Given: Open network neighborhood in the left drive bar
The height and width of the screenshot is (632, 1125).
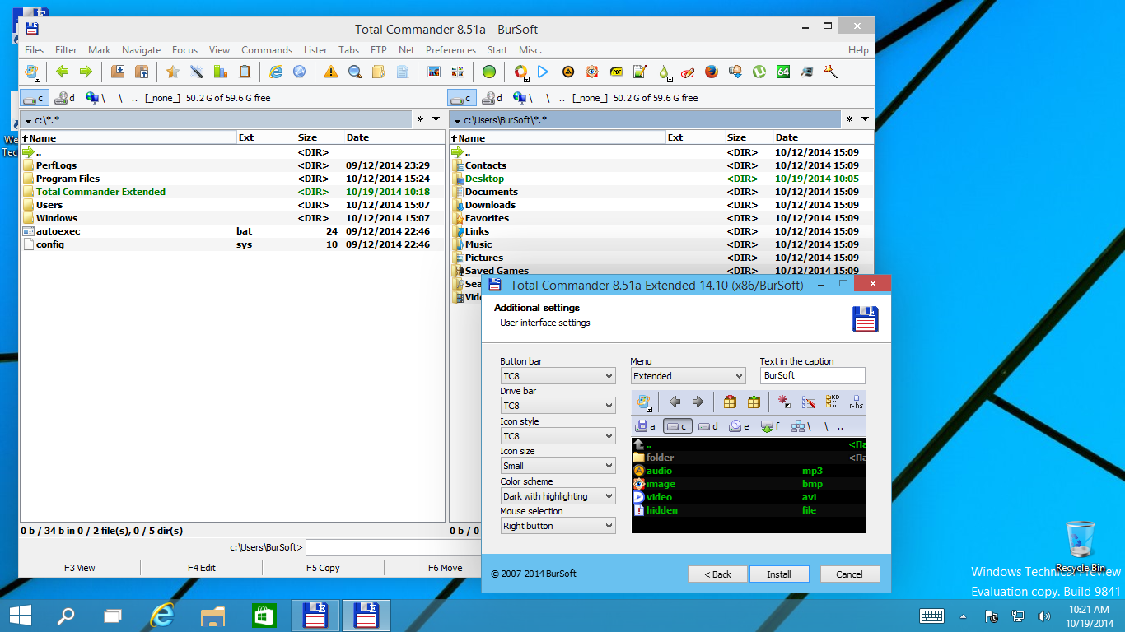Looking at the screenshot, I should 96,98.
